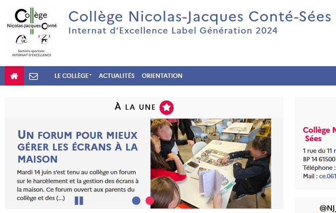
Task: Click the "(...)" read-more ellipsis in excerpt
Action: point(60,198)
